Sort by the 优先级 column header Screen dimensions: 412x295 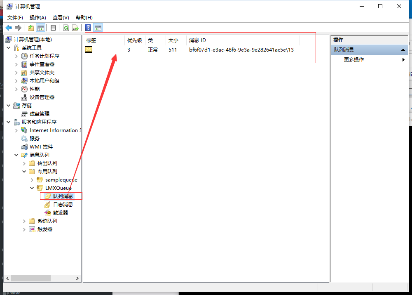(x=135, y=40)
